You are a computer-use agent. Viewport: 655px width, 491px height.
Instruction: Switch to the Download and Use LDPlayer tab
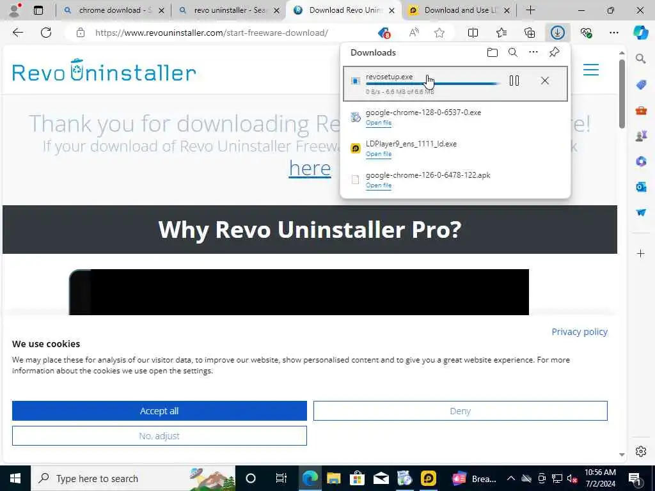(459, 10)
